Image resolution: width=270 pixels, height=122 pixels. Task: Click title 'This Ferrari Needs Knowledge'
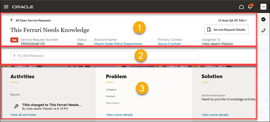click(x=50, y=30)
